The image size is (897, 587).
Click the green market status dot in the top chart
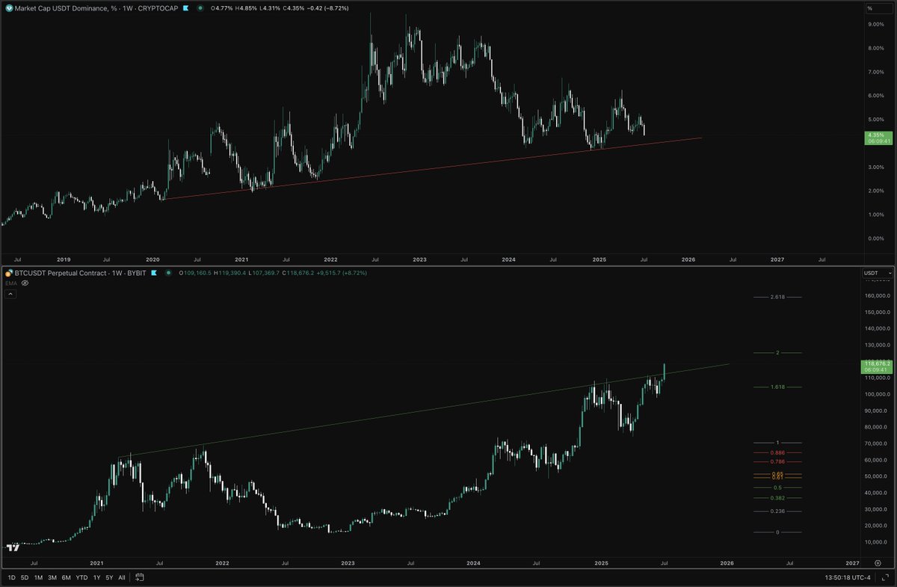click(x=200, y=7)
